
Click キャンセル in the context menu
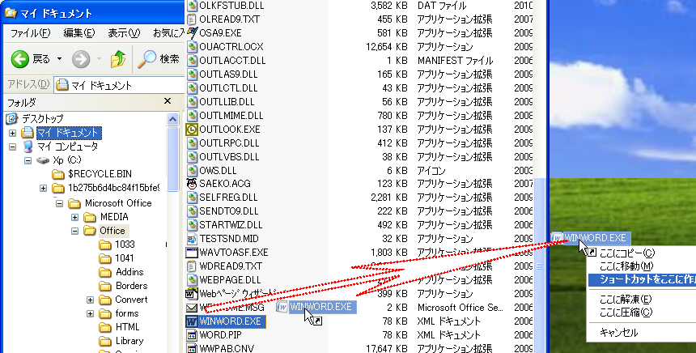point(618,332)
